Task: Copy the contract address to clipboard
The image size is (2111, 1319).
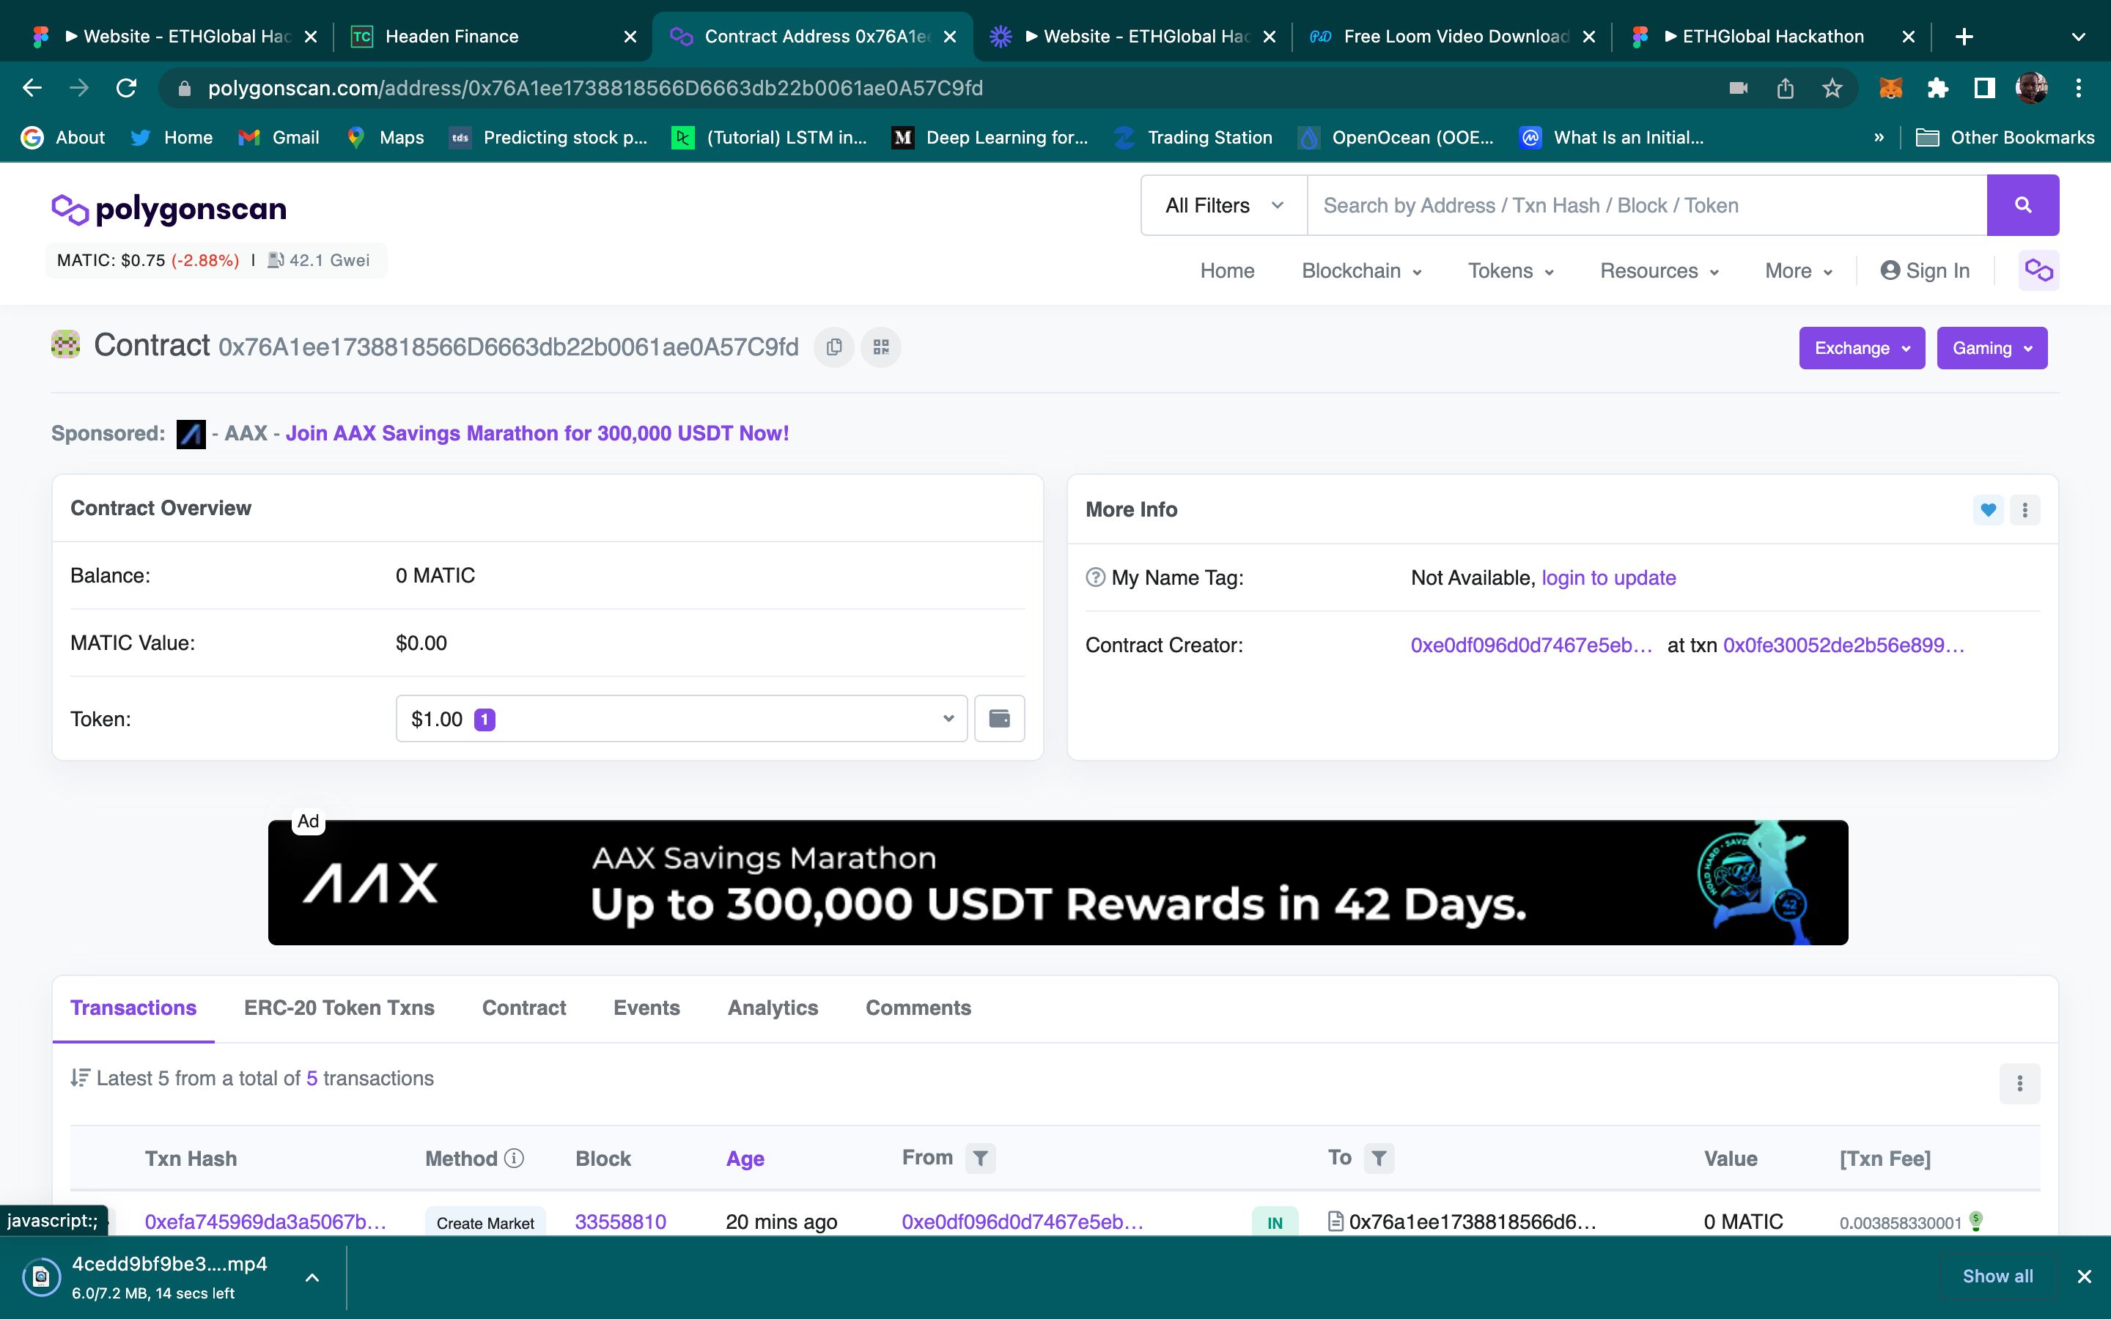Action: (x=834, y=347)
